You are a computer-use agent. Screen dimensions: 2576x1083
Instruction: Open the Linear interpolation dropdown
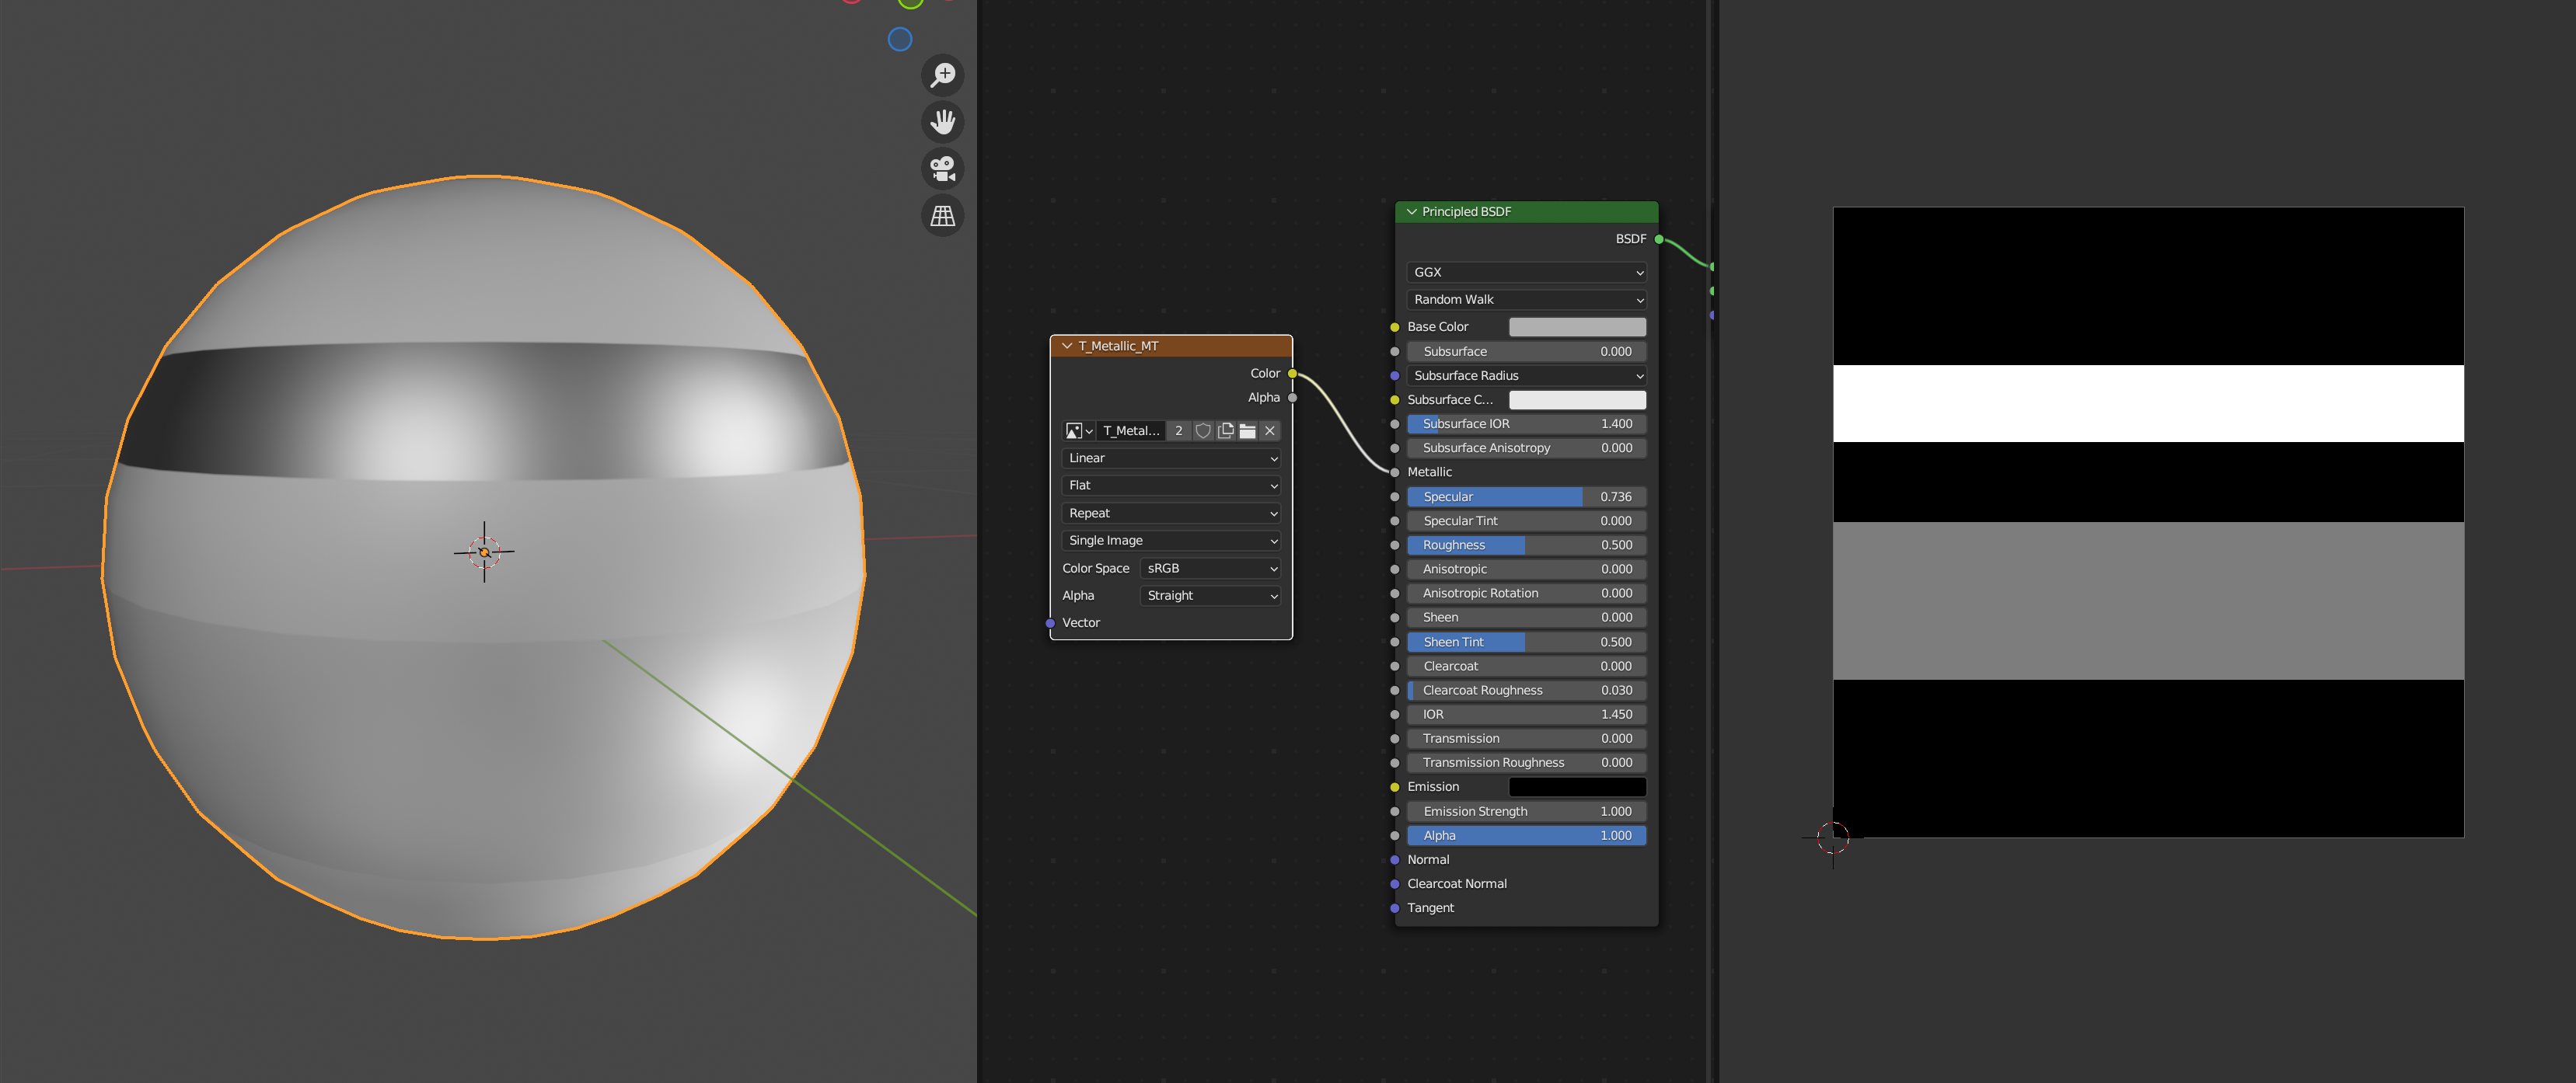[1171, 458]
